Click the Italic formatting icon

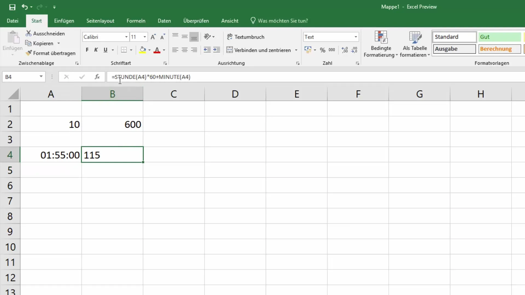95,50
